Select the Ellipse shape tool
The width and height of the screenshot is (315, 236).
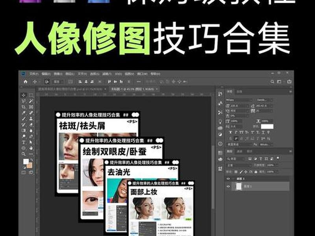point(24,148)
